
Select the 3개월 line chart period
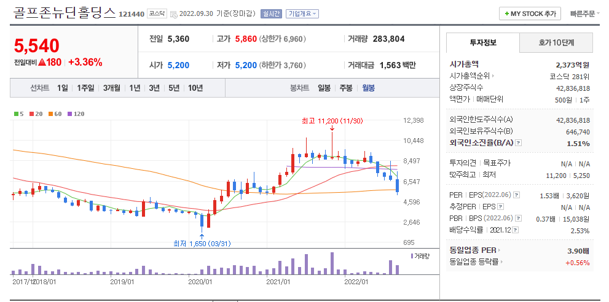coord(112,88)
